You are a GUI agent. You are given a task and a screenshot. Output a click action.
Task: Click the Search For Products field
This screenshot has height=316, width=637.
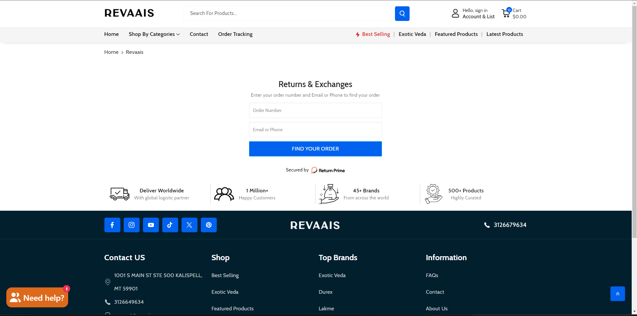[288, 13]
